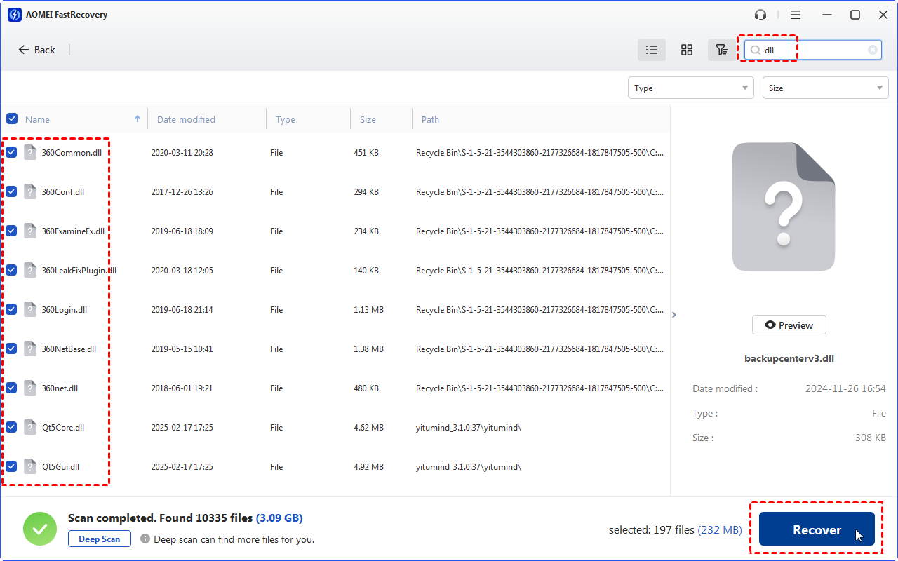Uncheck the 360Conf.dll checkbox
The image size is (898, 561).
click(x=12, y=191)
